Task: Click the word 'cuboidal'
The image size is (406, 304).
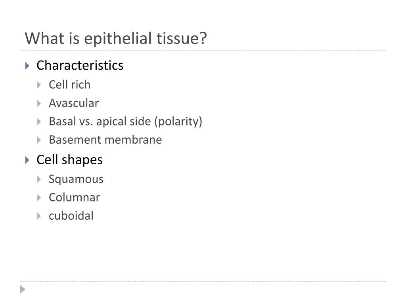Action: tap(71, 216)
